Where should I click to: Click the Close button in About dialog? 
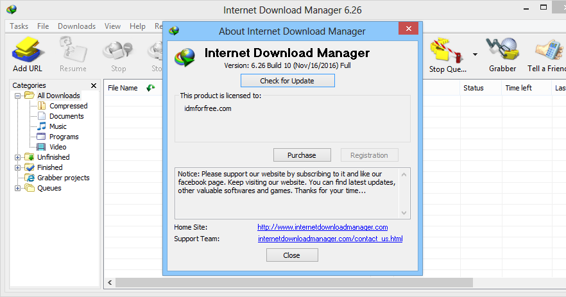coord(292,255)
